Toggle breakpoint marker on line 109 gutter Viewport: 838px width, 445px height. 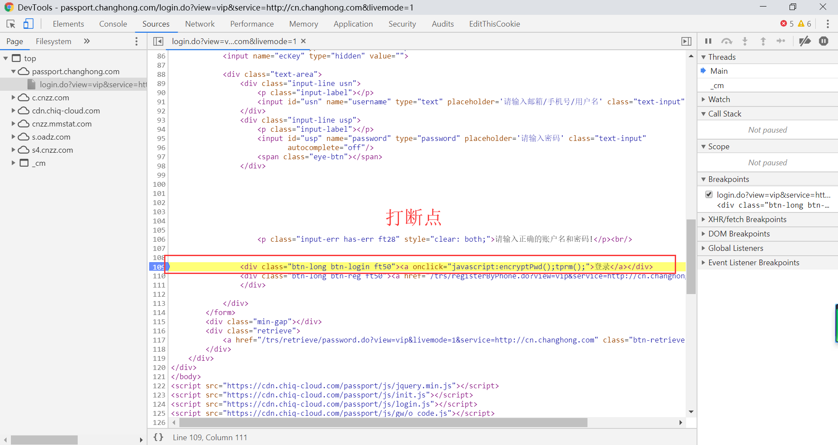coord(158,267)
